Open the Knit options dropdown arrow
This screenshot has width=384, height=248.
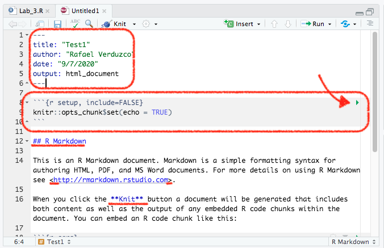pyautogui.click(x=133, y=24)
